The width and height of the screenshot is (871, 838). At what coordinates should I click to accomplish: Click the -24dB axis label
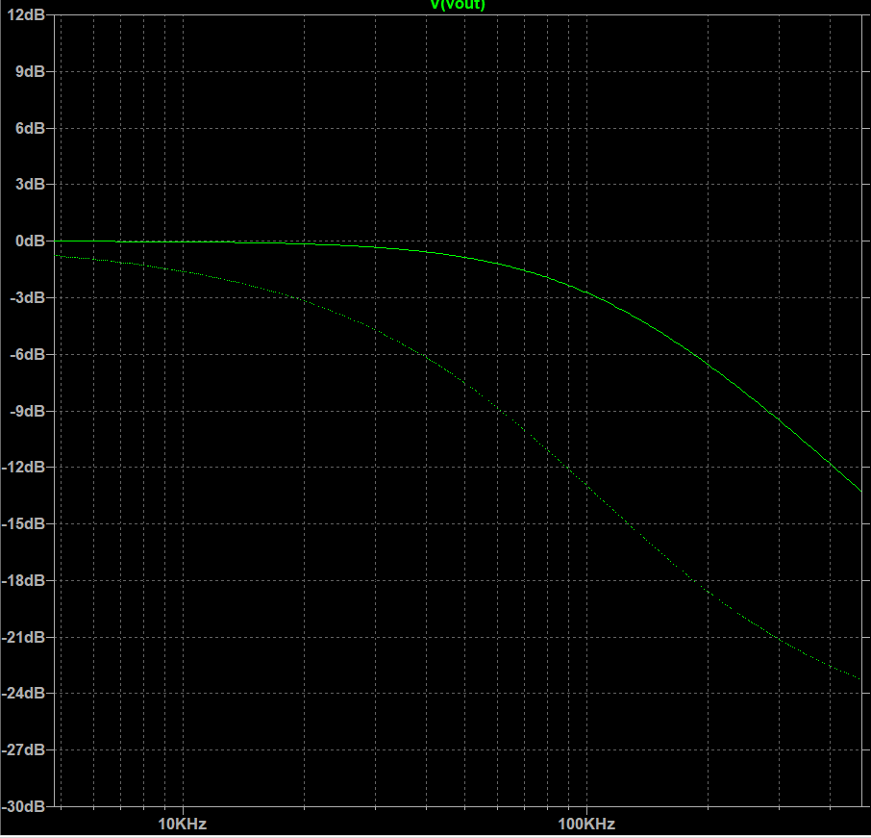pyautogui.click(x=23, y=694)
